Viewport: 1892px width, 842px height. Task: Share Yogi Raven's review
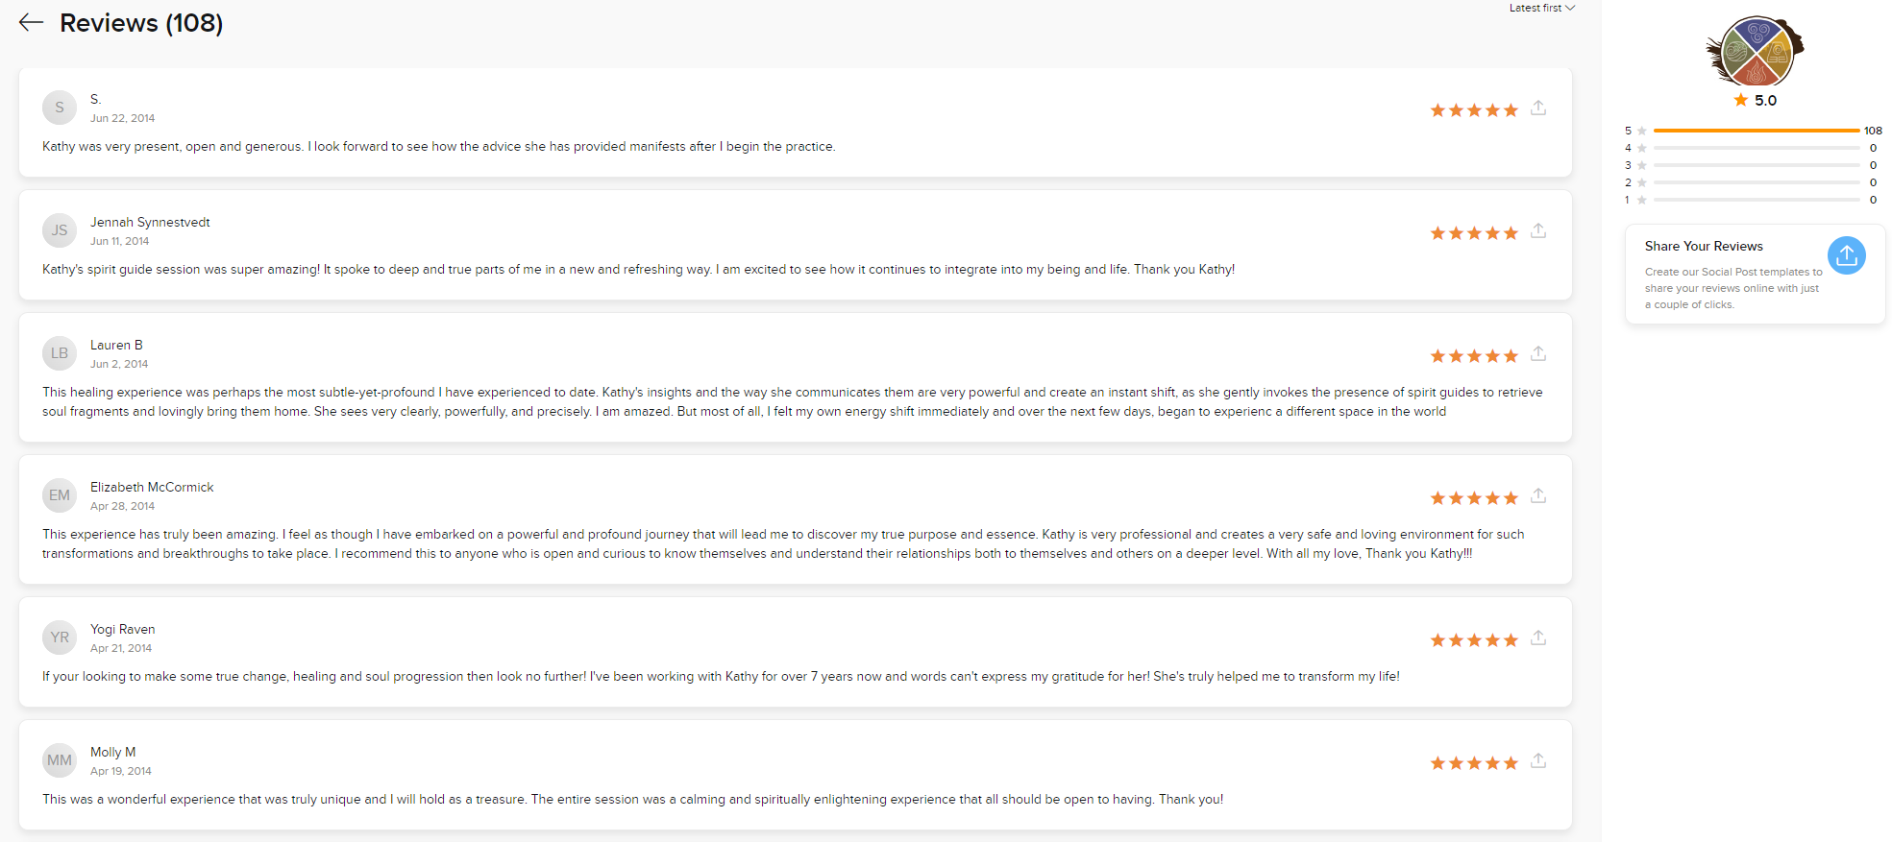(1538, 638)
